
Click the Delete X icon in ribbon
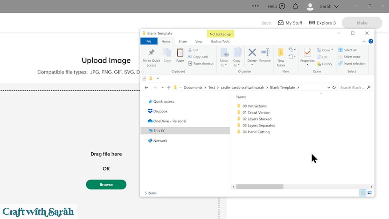252,52
